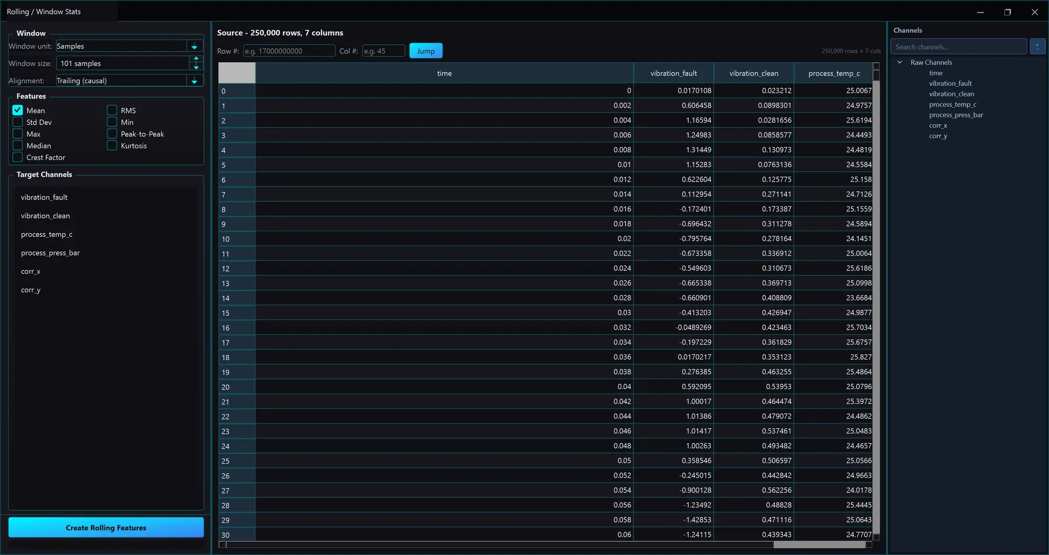1049x555 pixels.
Task: Click the Window size field
Action: [123, 63]
